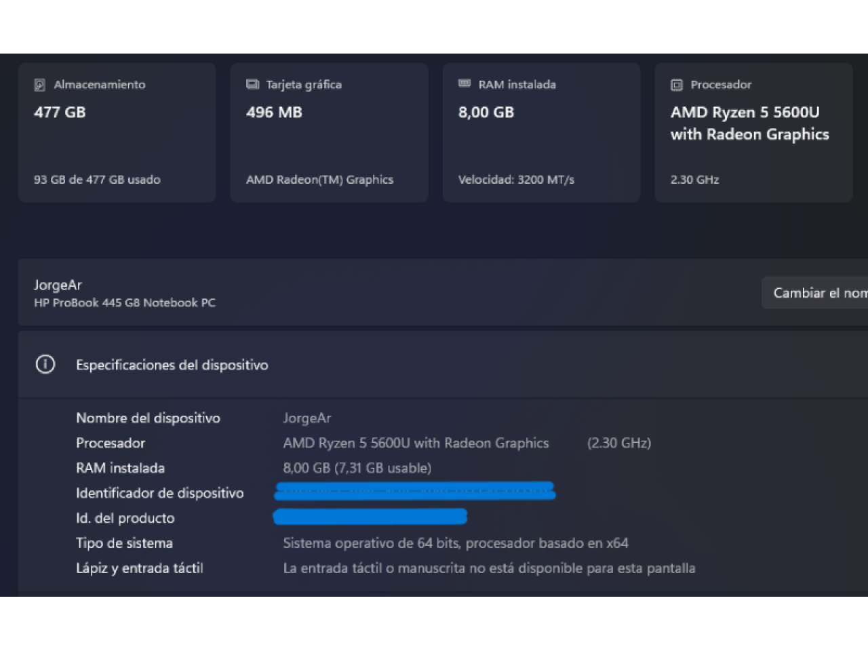Select the 477 GB storage value

[x=60, y=113]
